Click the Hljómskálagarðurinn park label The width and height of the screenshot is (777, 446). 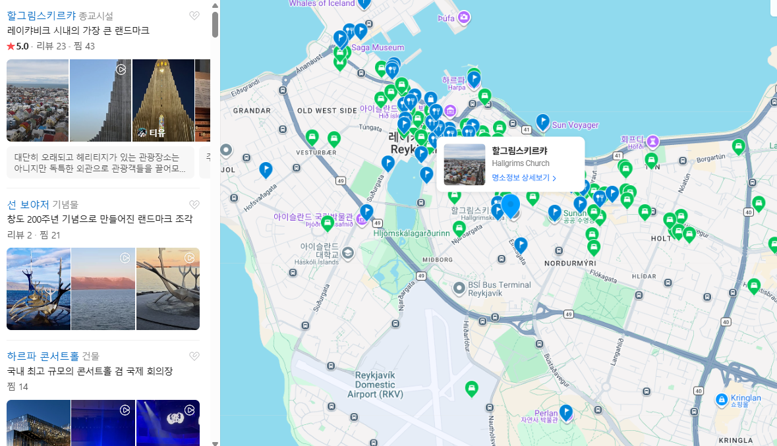pos(412,233)
